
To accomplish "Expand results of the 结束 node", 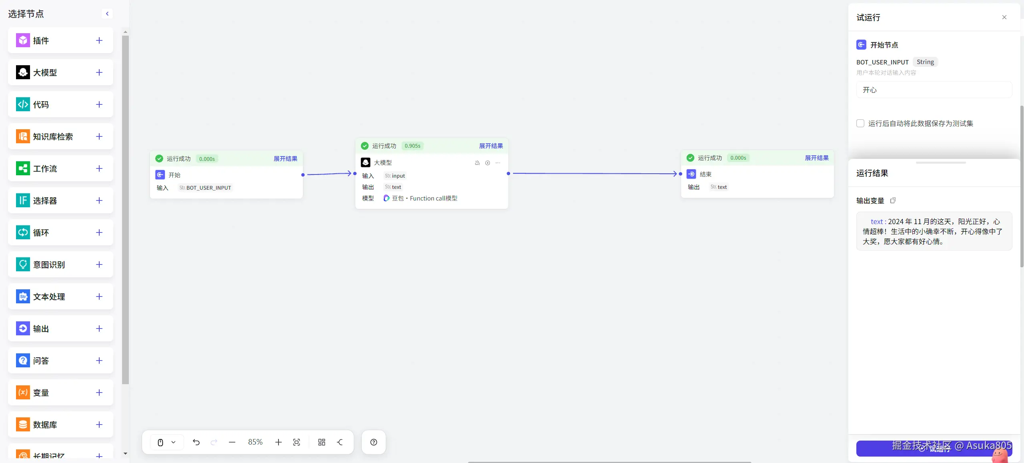I will coord(817,158).
